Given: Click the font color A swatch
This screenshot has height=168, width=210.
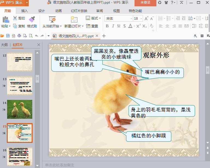Looking at the screenshot, I should point(130,26).
